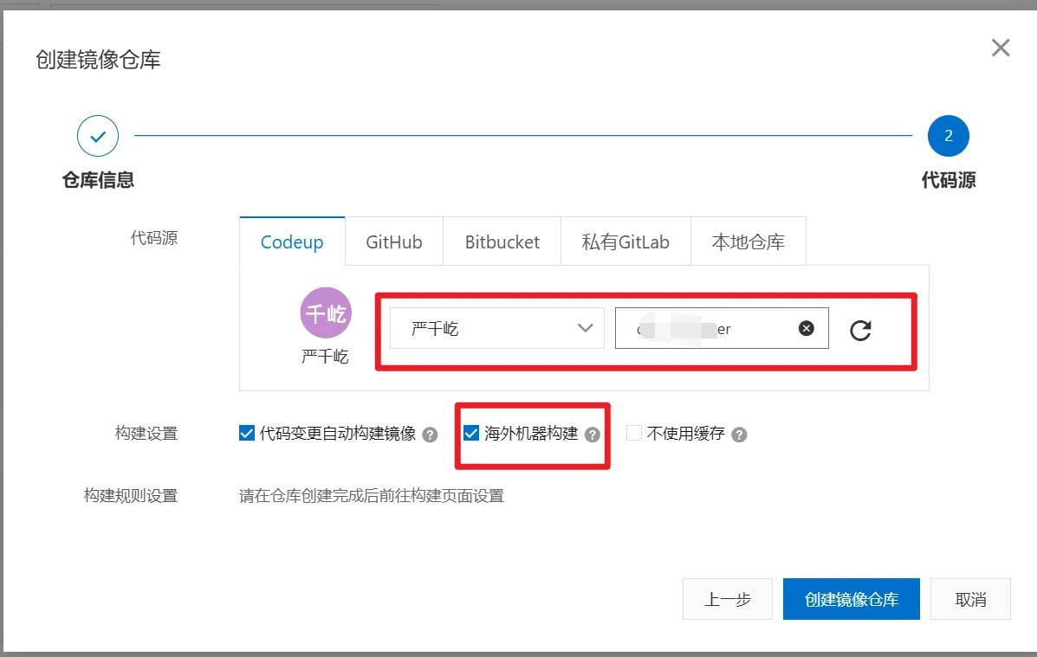
Task: Switch to the 本地仓库 tab
Action: coord(748,242)
